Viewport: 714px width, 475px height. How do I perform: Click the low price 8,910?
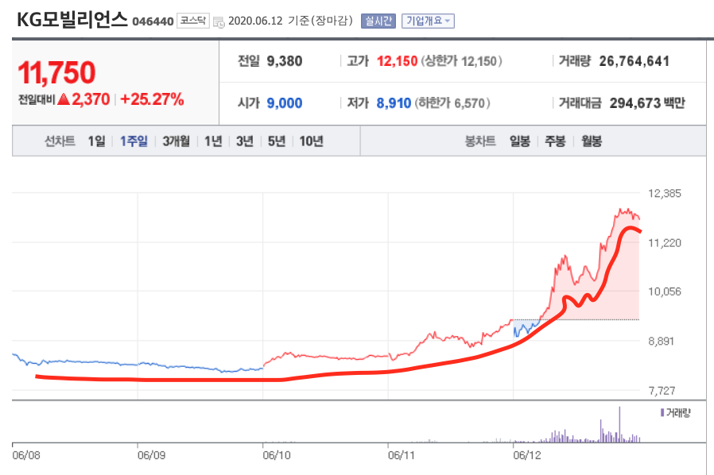(x=394, y=103)
